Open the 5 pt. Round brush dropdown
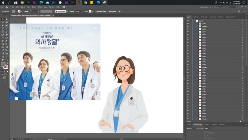Viewport: 248px width, 140px height. click(68, 11)
